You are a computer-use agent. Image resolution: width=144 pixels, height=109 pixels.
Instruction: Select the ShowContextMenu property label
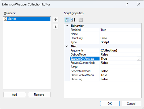tap(82, 75)
